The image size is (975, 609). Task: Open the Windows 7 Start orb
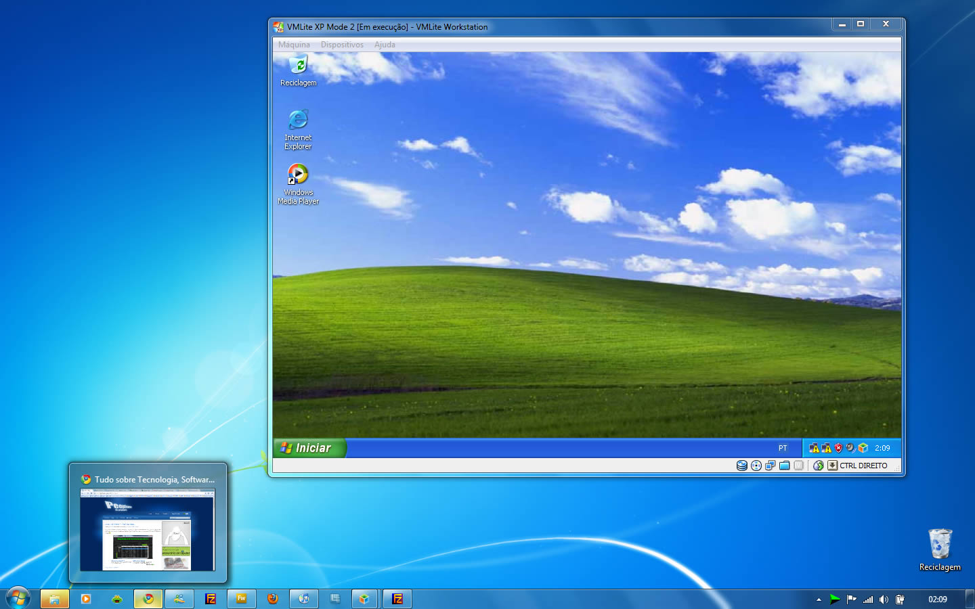coord(18,598)
